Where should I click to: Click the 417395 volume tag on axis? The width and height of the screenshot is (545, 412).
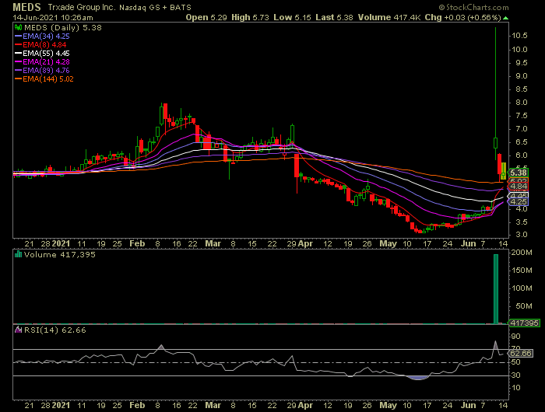tap(524, 323)
